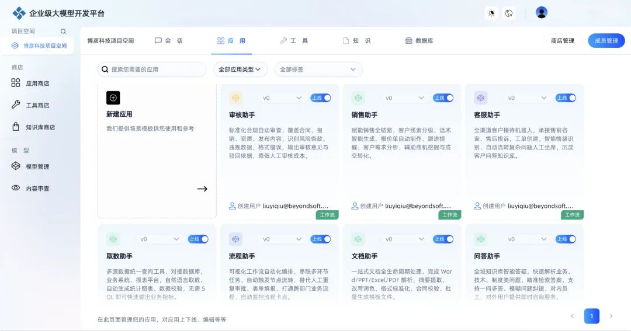Toggle 上线 switch for 文档助手
Screen dimensions: 631x331
click(443, 239)
